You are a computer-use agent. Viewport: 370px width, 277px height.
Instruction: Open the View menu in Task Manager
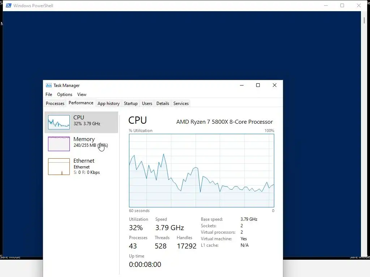point(82,94)
